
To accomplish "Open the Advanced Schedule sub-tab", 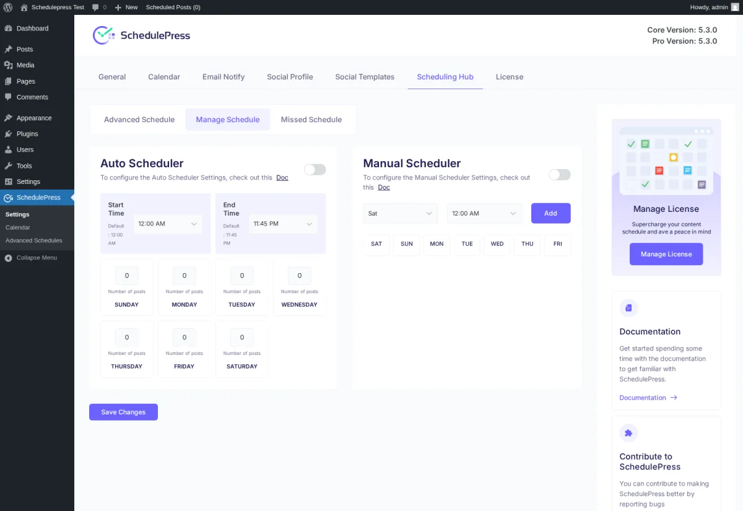I will coord(139,120).
